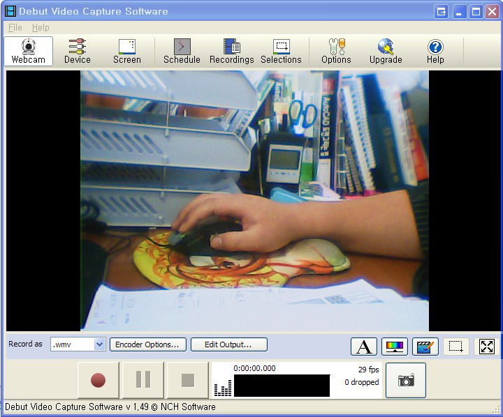
Task: Take a snapshot with camera button
Action: (406, 381)
